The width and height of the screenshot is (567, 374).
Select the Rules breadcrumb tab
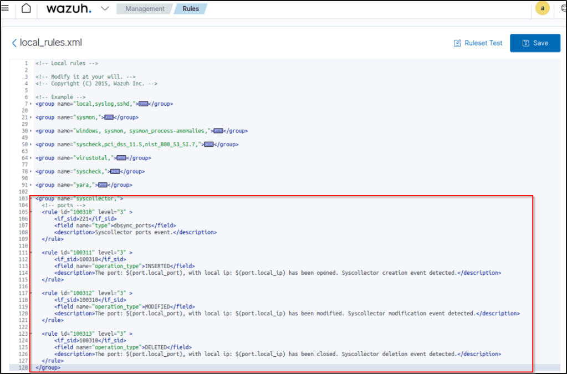[191, 9]
